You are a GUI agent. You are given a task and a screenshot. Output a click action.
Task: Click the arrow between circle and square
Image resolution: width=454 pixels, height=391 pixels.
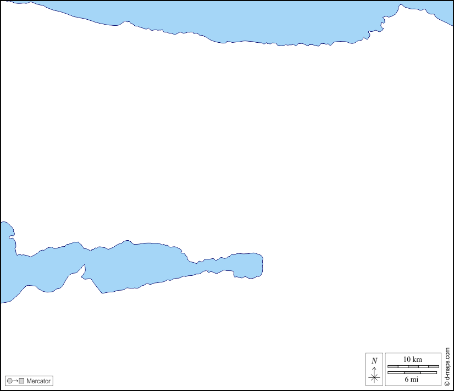click(15, 381)
